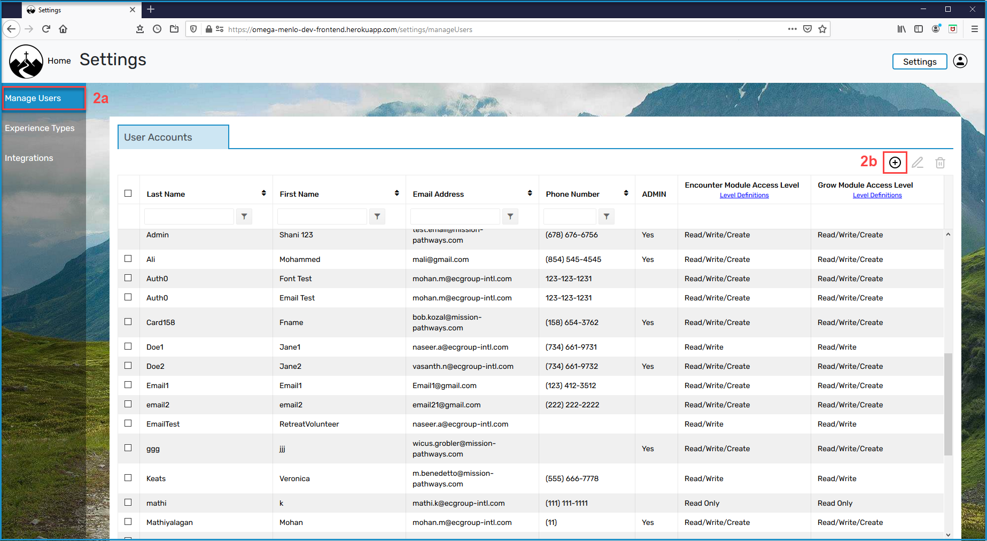Click the tracking protection shield icon
Viewport: 987px width, 541px height.
pos(193,29)
